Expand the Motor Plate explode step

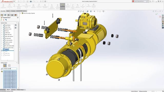[2, 27]
